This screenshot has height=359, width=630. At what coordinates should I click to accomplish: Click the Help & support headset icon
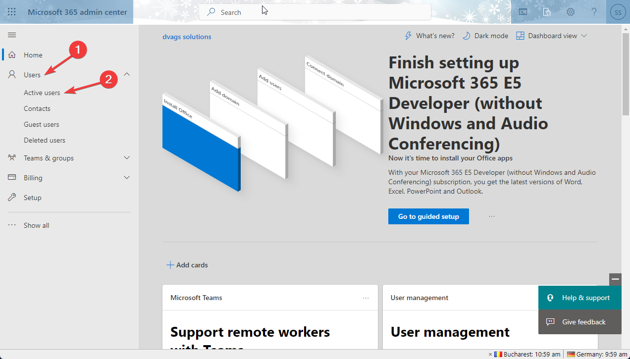[550, 298]
